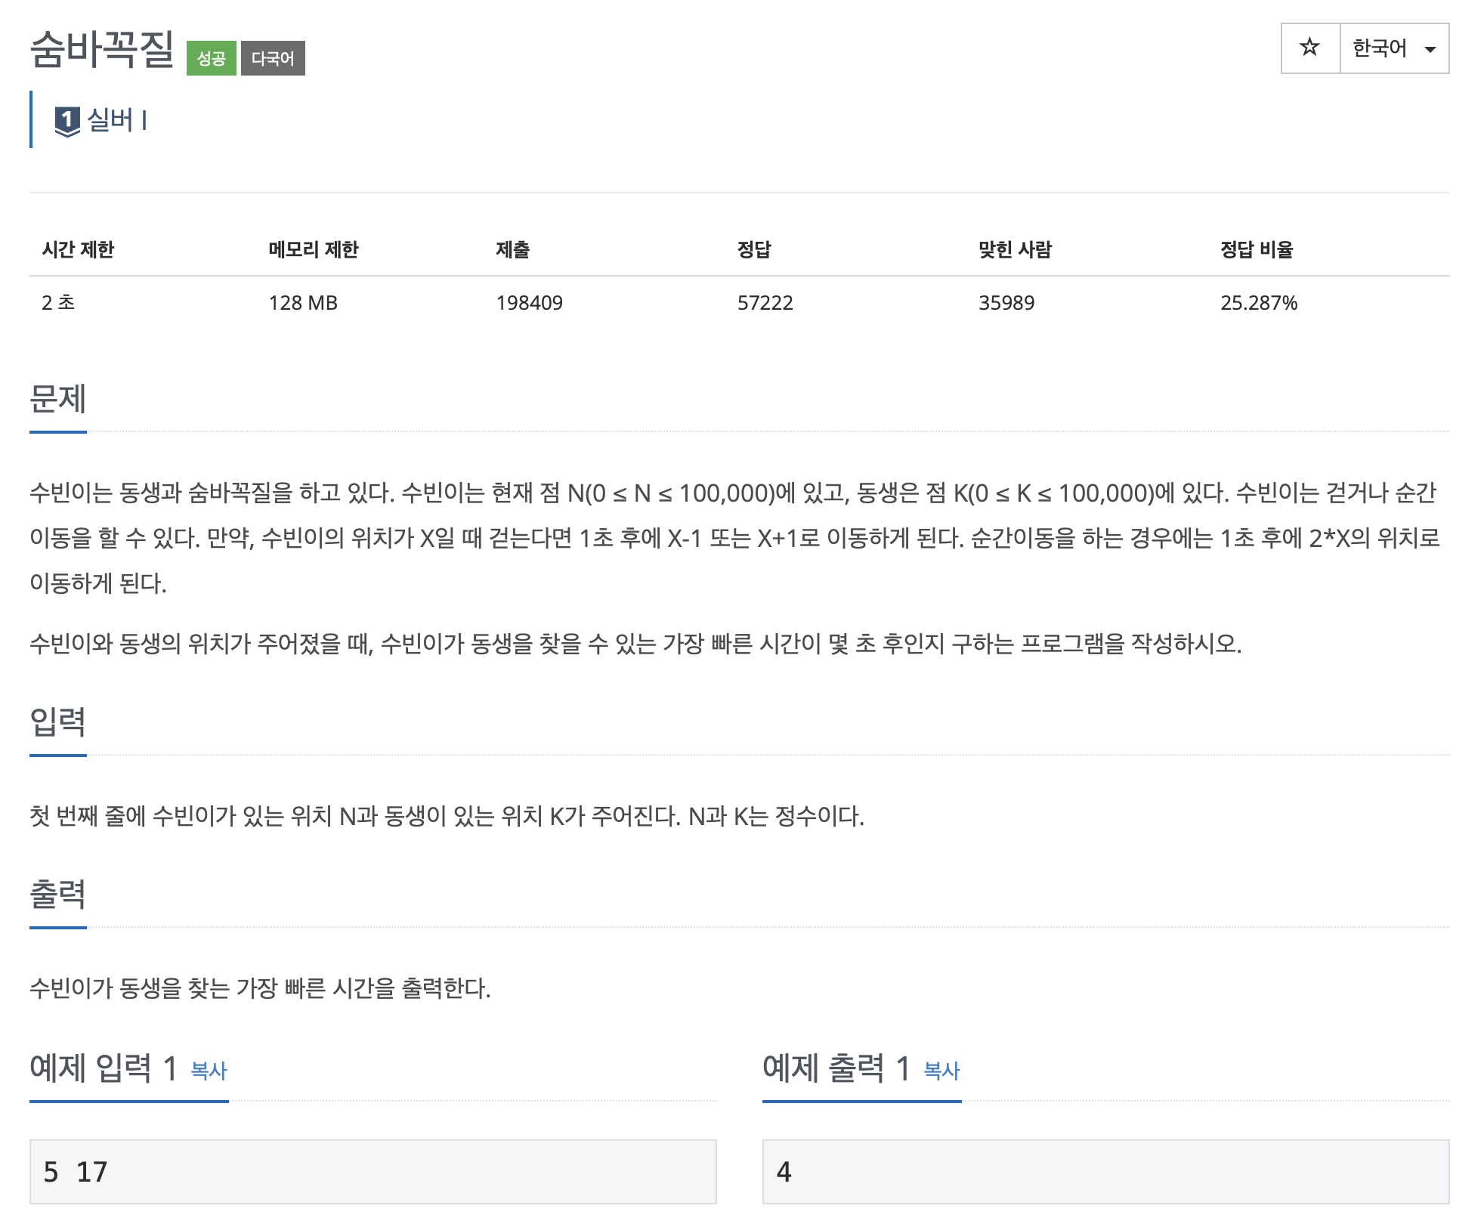The height and width of the screenshot is (1227, 1484).
Task: Copy example output 1 via 복사
Action: click(x=941, y=1071)
